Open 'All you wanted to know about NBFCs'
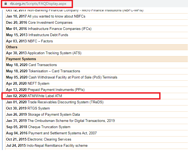 pyautogui.click(x=56, y=16)
